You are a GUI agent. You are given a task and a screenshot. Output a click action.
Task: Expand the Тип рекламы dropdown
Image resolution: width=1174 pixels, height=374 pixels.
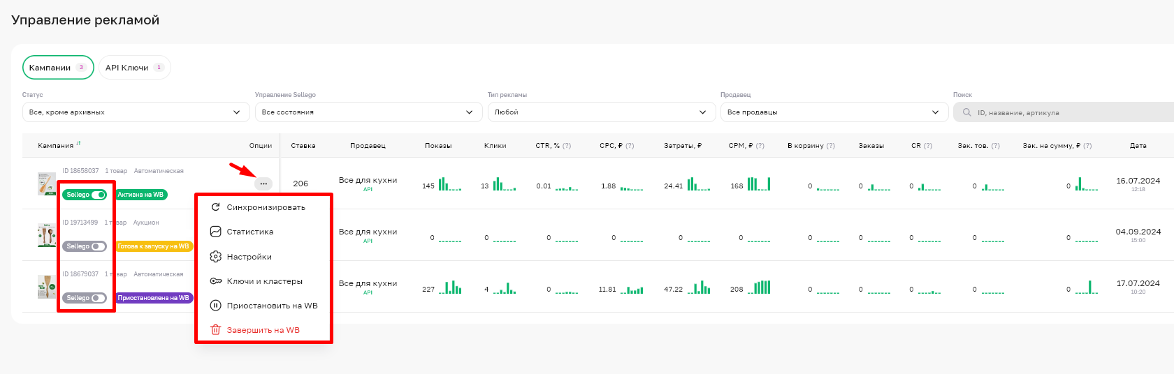[x=601, y=112]
